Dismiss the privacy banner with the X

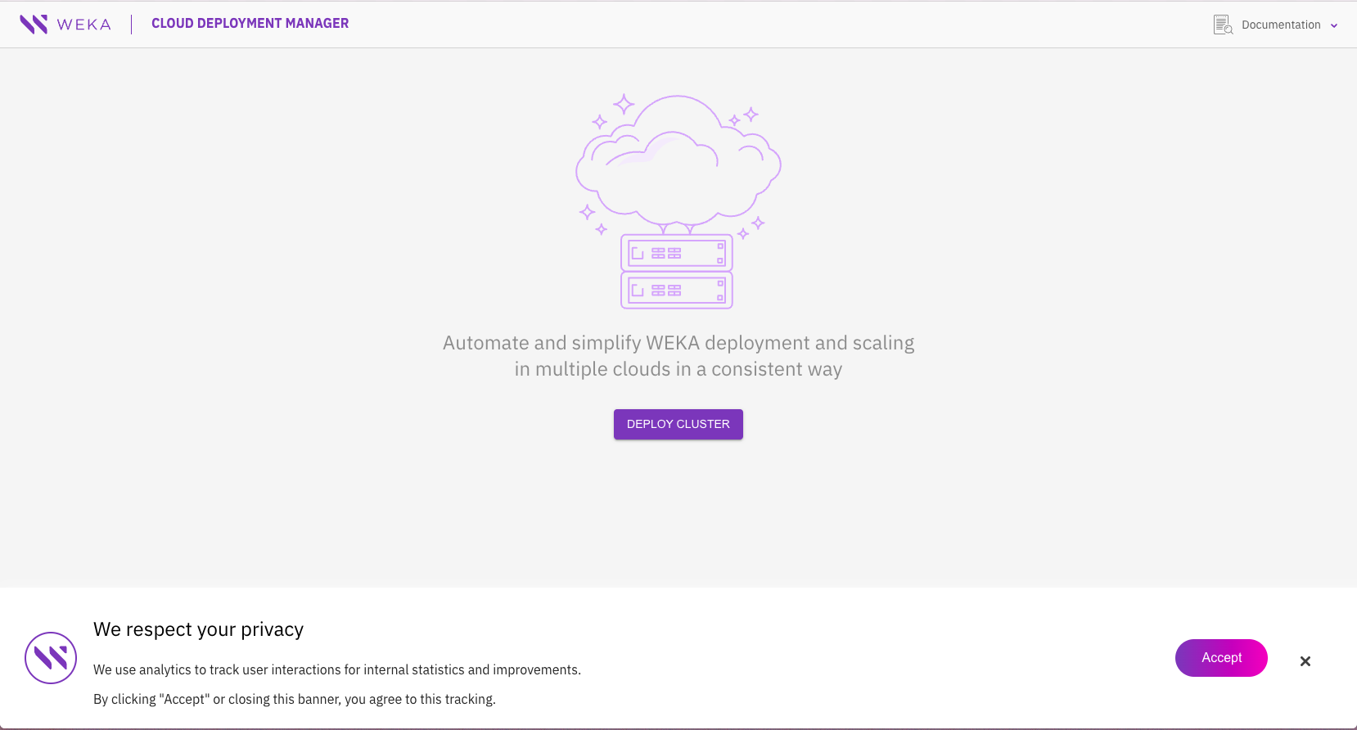coord(1305,661)
